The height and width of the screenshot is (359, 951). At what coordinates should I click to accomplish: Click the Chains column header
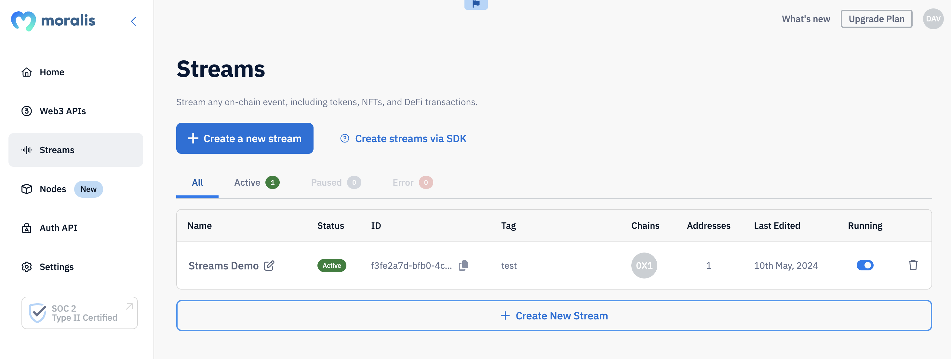(645, 226)
